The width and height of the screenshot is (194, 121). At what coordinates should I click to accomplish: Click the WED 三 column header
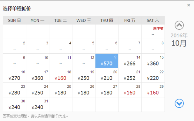(84, 20)
